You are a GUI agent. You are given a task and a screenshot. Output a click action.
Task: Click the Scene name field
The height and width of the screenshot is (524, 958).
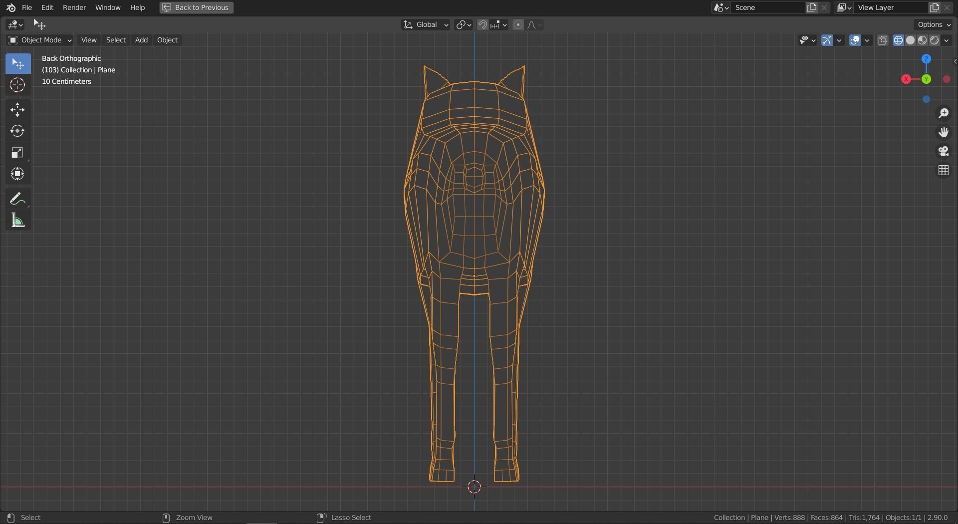[768, 7]
